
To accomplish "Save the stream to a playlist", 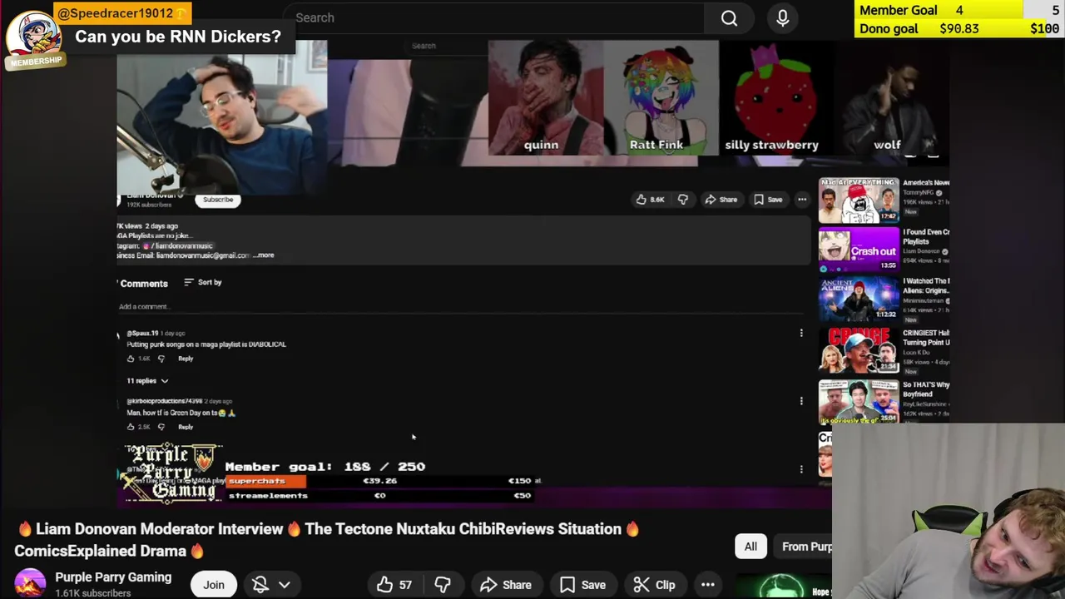I will coord(582,585).
